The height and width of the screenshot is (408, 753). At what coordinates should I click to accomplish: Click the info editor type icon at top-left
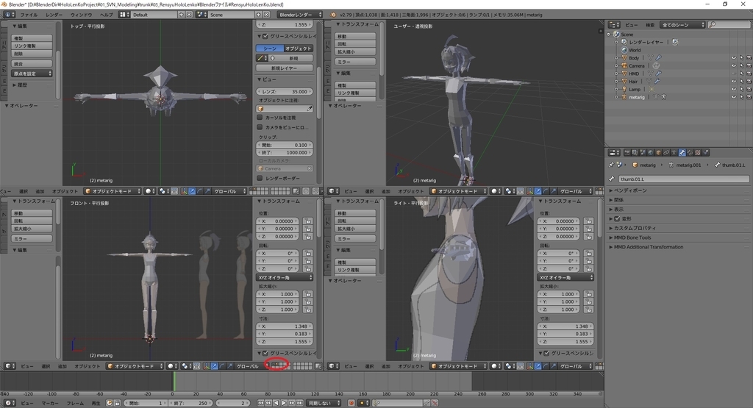click(7, 15)
